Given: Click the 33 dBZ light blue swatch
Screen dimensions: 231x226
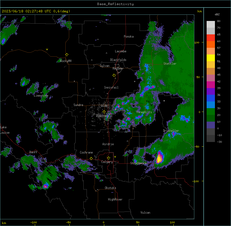Looking at the screenshot, I should click(211, 105).
